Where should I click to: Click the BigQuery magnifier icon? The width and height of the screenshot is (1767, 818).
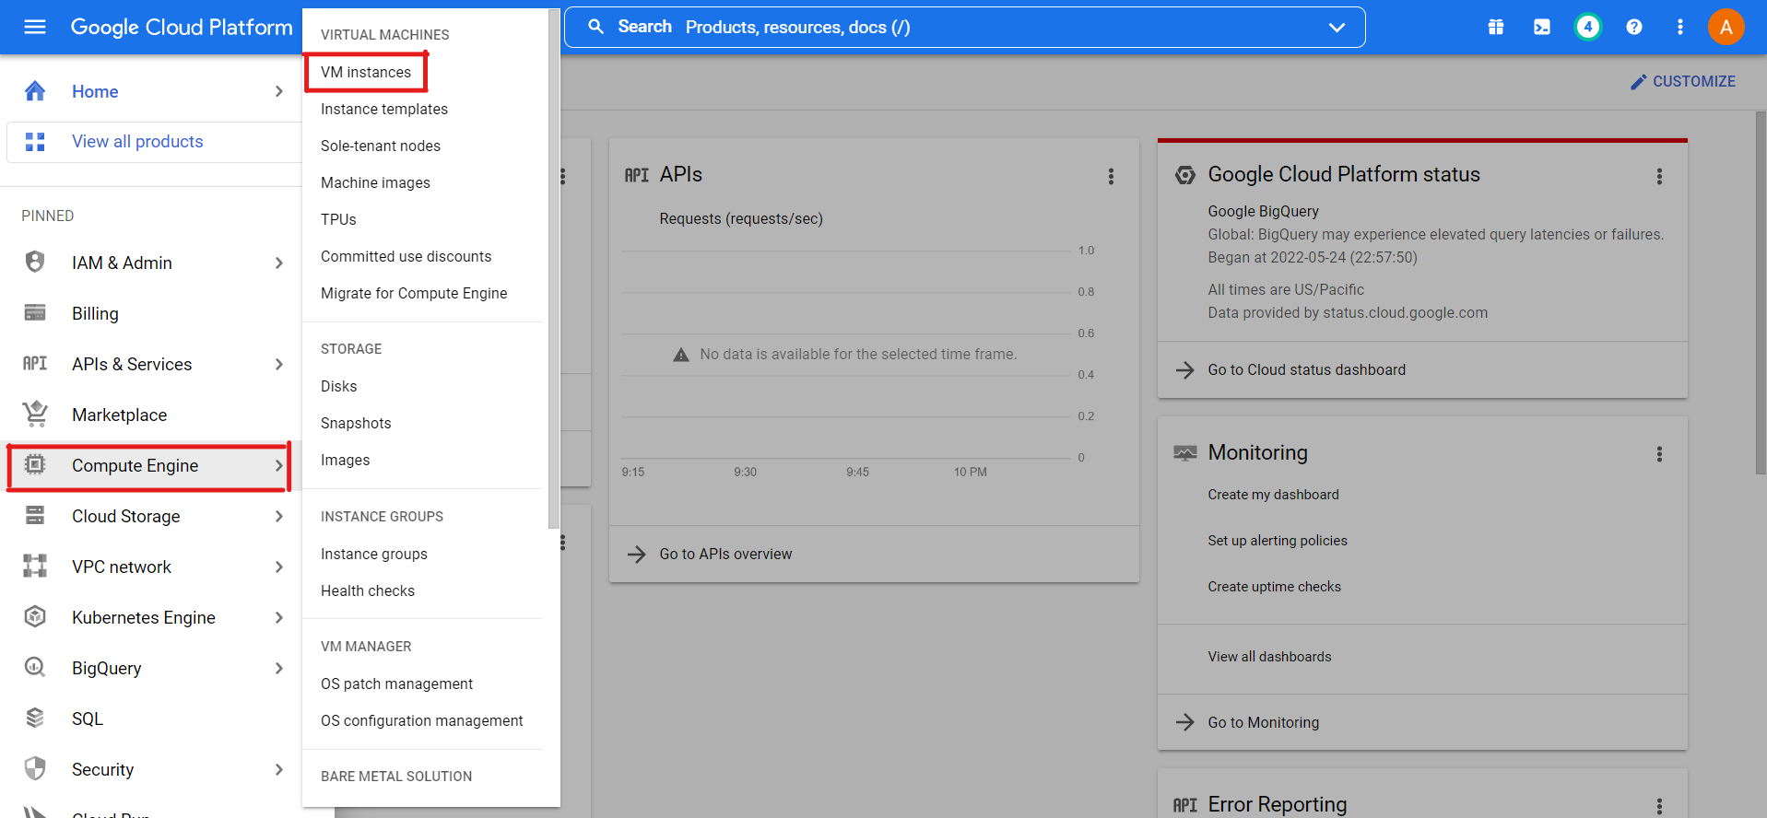[x=35, y=668]
